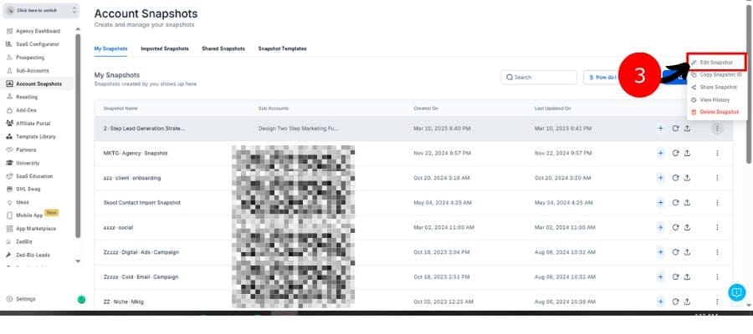Open Affiliate Portal in sidebar

(x=33, y=123)
